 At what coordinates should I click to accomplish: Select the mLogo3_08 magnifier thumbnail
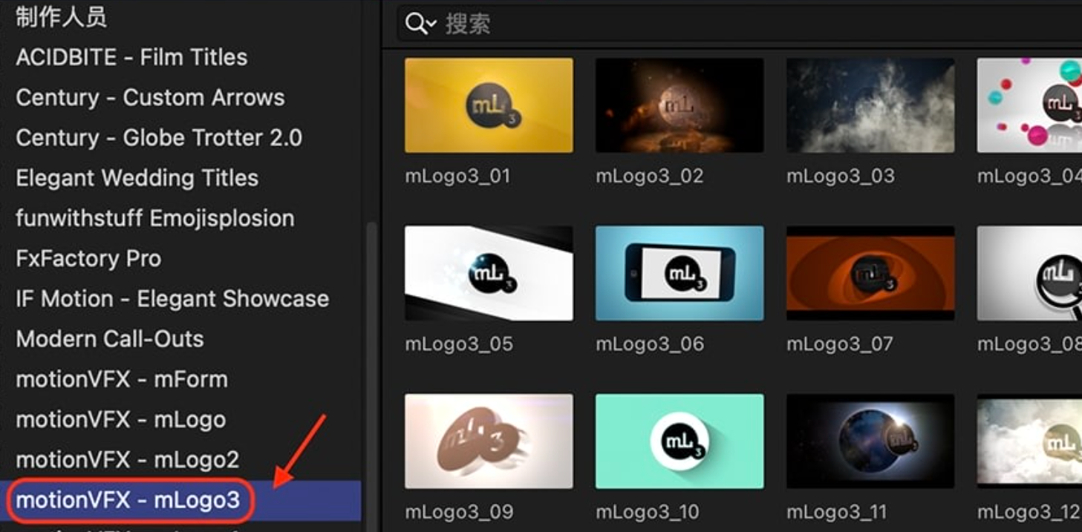coord(1029,273)
